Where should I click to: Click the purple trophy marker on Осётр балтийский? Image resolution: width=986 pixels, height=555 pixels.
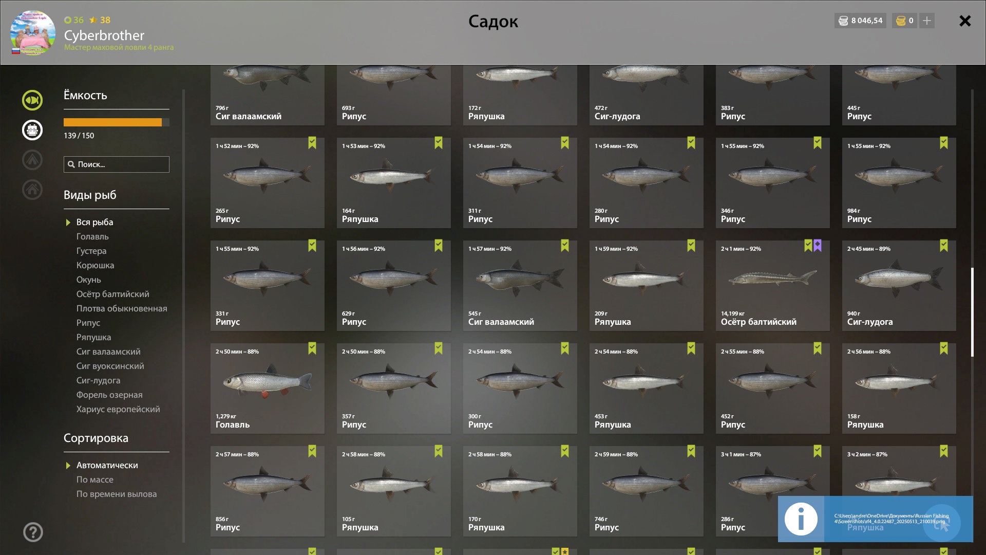pos(818,246)
